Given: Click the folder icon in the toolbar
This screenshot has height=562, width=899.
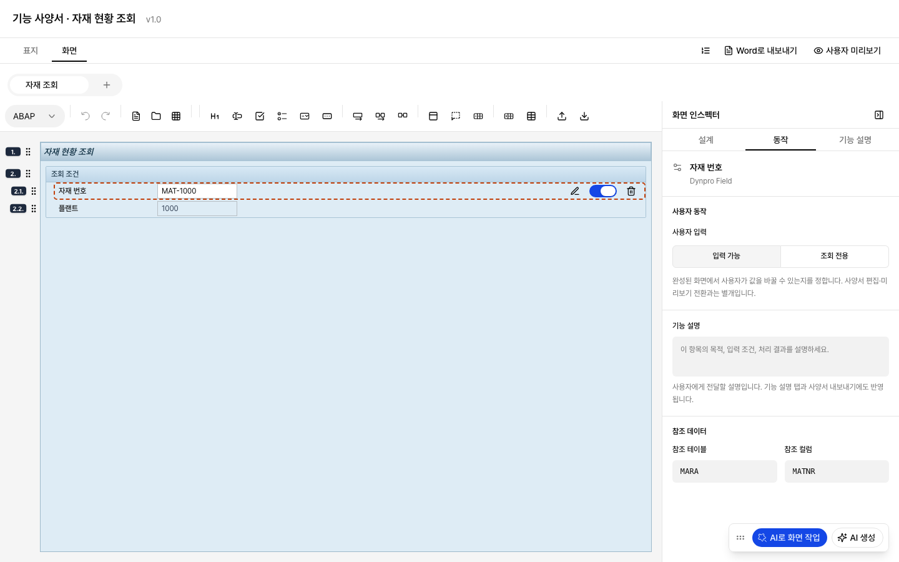Looking at the screenshot, I should (x=156, y=116).
